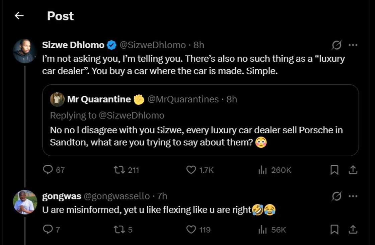Go back using the back arrow
This screenshot has height=245, width=375.
point(19,15)
